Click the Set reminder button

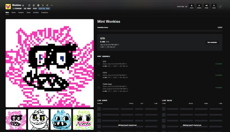212,42
